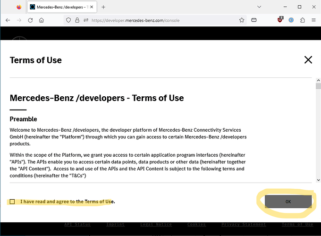321x236 pixels.
Task: Go back using the browser back arrow
Action: pos(8,20)
